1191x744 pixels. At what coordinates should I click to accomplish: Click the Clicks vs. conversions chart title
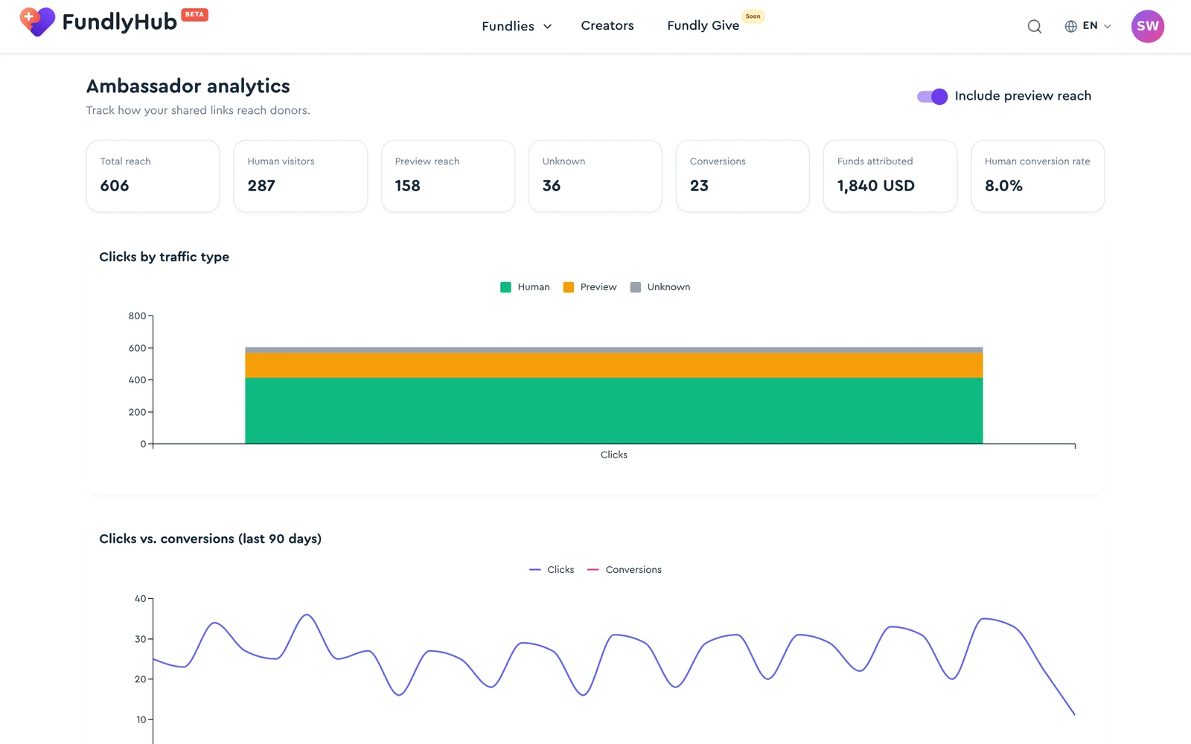211,539
